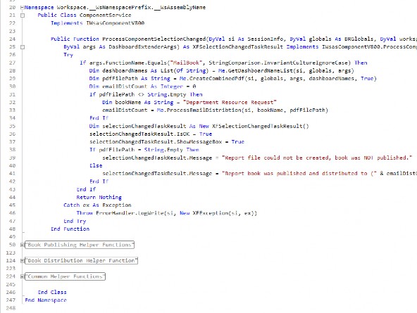Click line number 27 in the gutter

[x=12, y=63]
